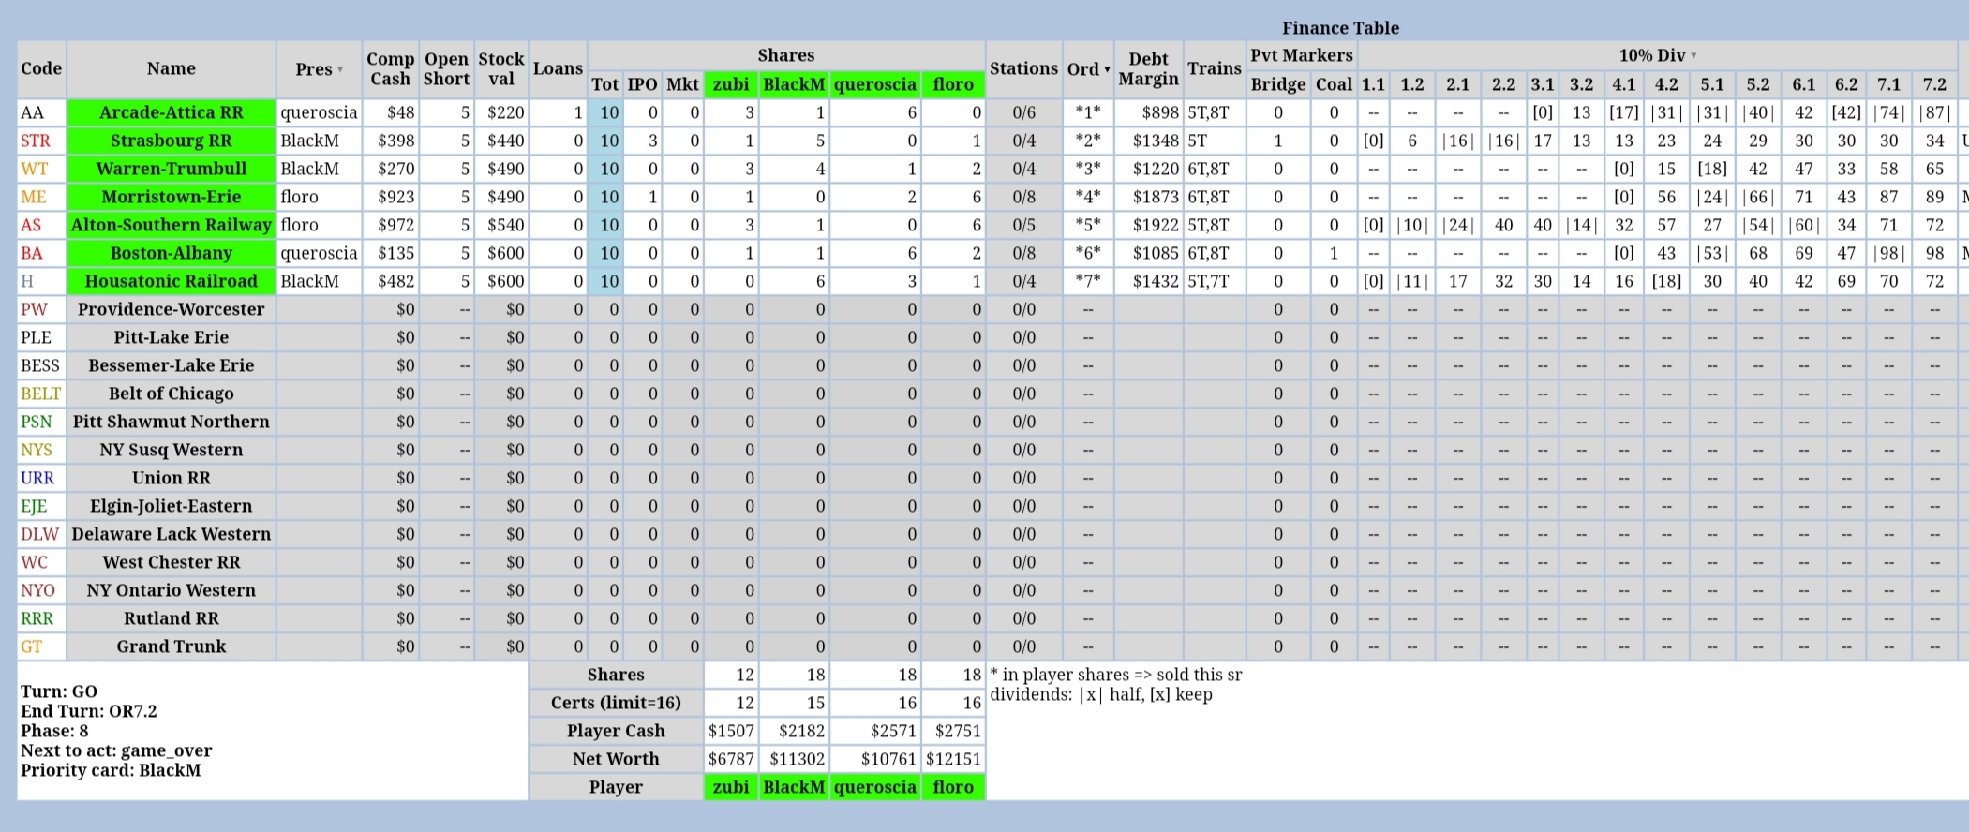Screen dimensions: 1969x832
Task: Click the BA company code
Action: tap(32, 253)
